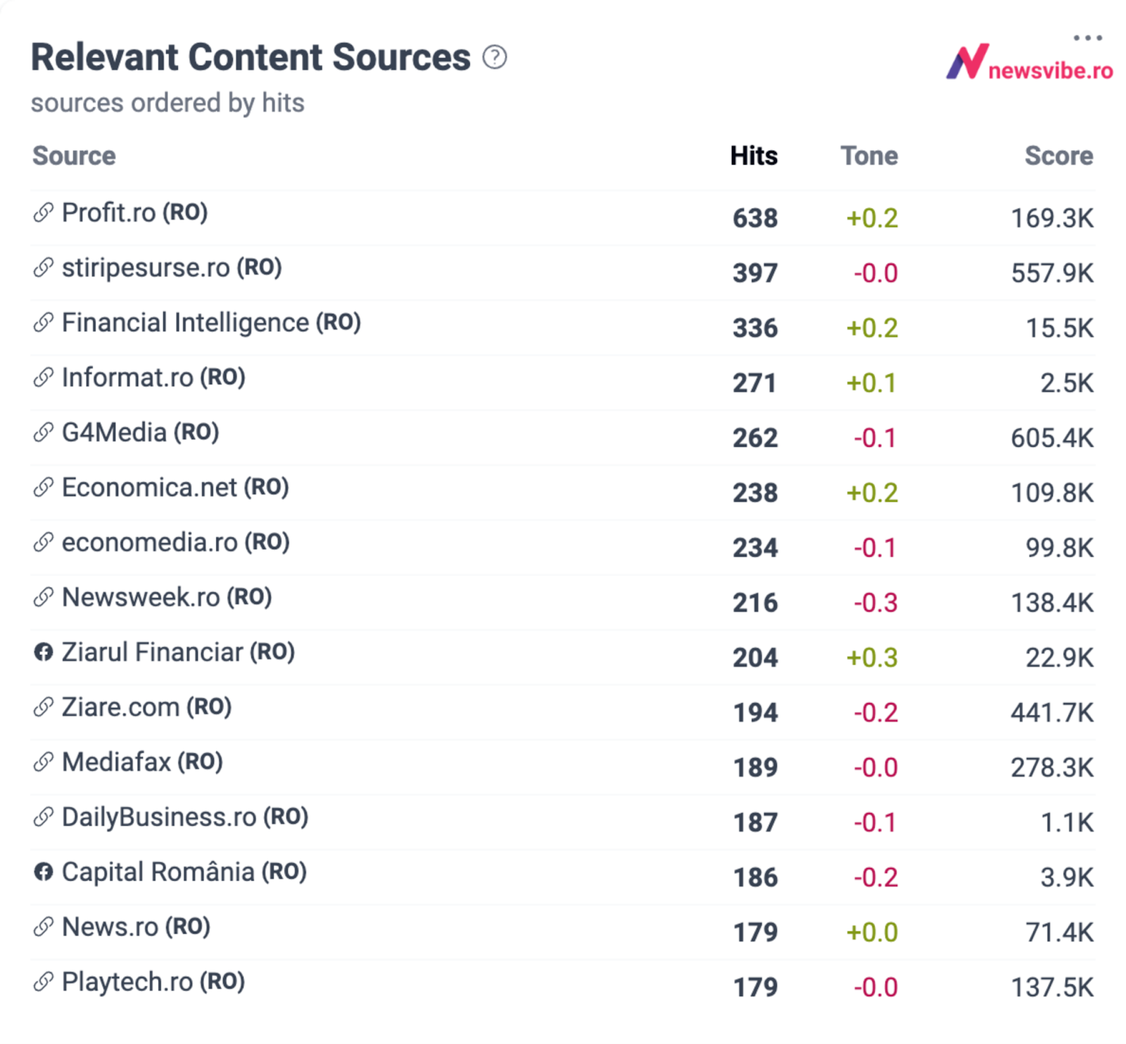Click the link icon beside Mediafax
Viewport: 1126px width, 1044px height.
[x=44, y=762]
